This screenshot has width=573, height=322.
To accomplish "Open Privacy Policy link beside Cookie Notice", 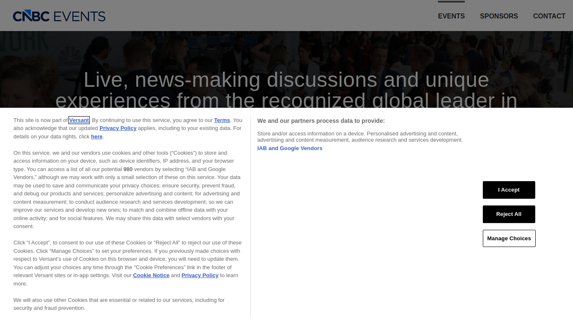I will tap(200, 275).
